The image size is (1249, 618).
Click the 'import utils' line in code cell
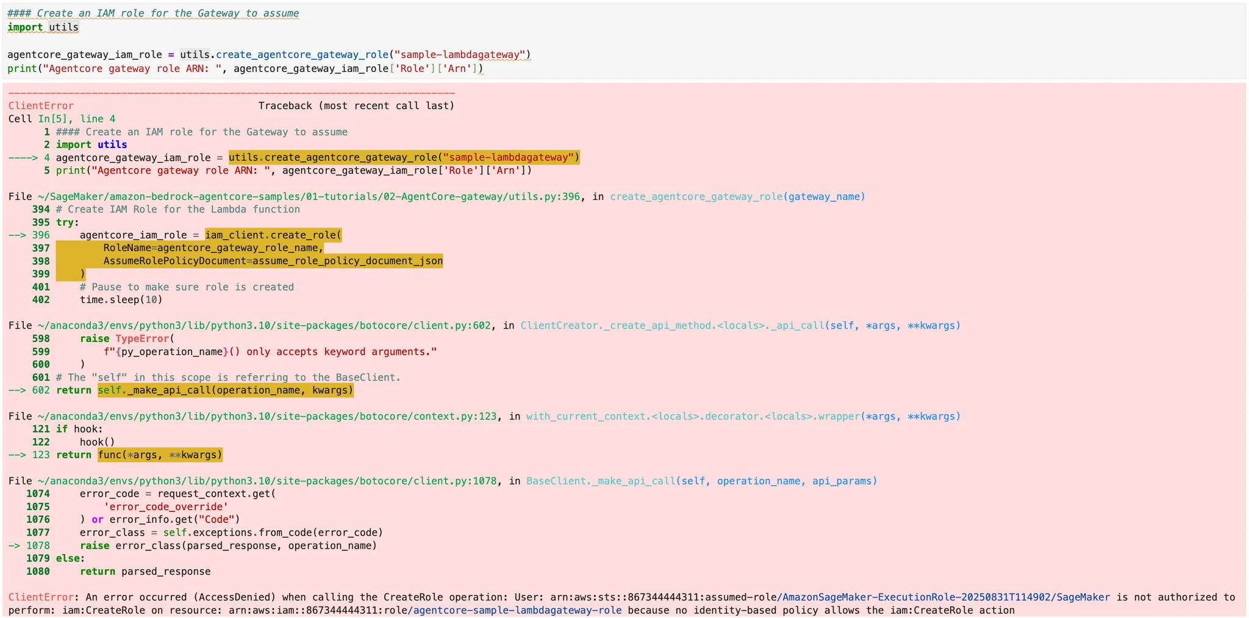tap(43, 27)
